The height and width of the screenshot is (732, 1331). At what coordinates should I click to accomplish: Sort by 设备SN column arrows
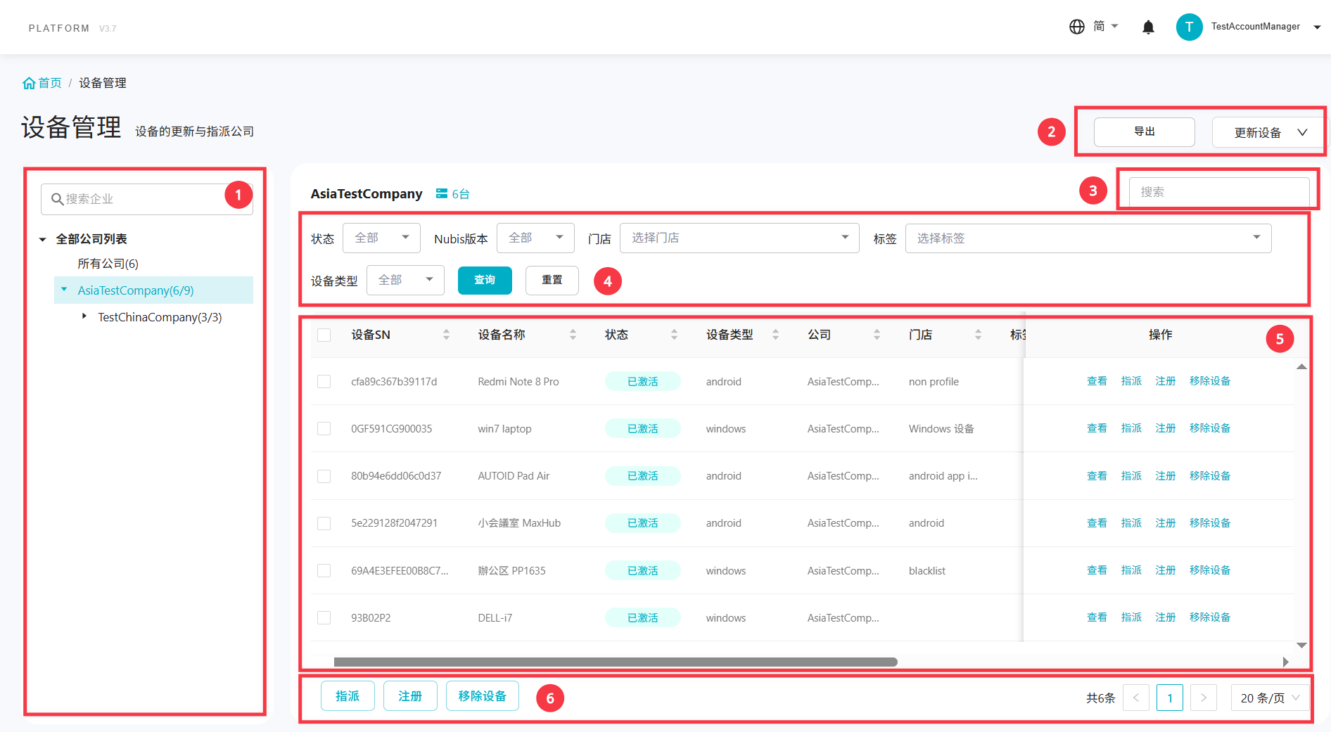pyautogui.click(x=446, y=335)
